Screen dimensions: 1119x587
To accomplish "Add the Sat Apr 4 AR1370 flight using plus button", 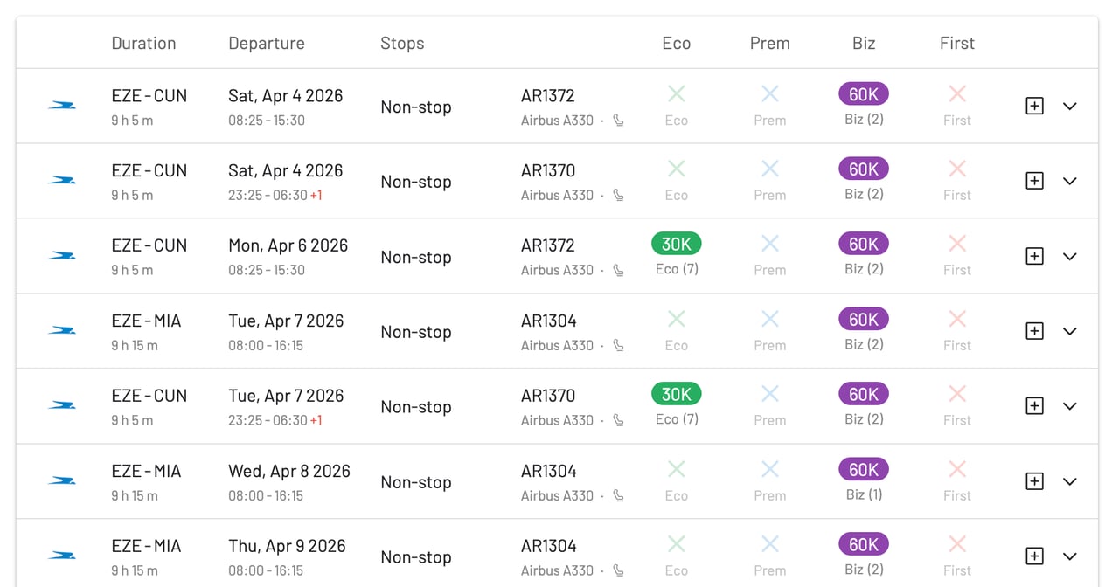I will pos(1034,181).
